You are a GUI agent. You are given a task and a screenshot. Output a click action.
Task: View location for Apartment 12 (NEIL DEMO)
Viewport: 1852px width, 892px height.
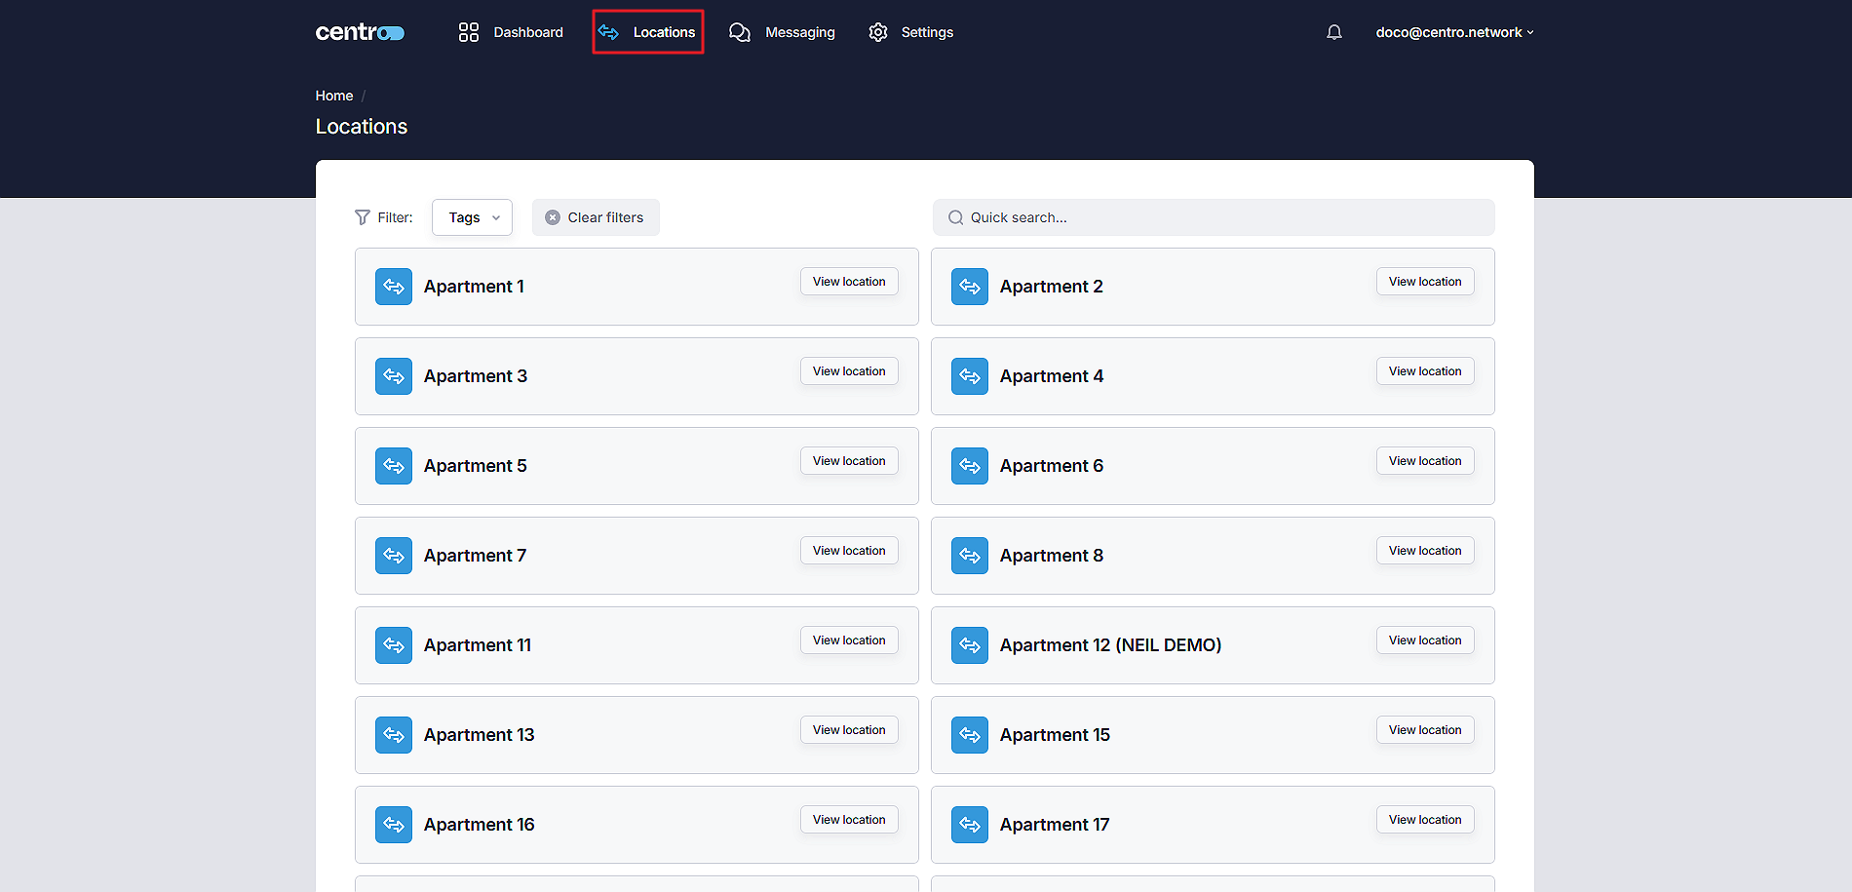[x=1425, y=640]
